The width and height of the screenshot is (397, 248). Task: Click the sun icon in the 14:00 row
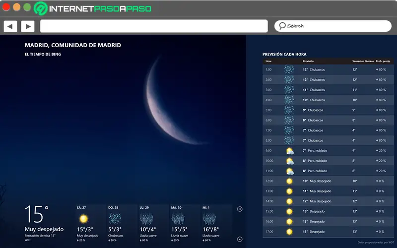pyautogui.click(x=289, y=201)
